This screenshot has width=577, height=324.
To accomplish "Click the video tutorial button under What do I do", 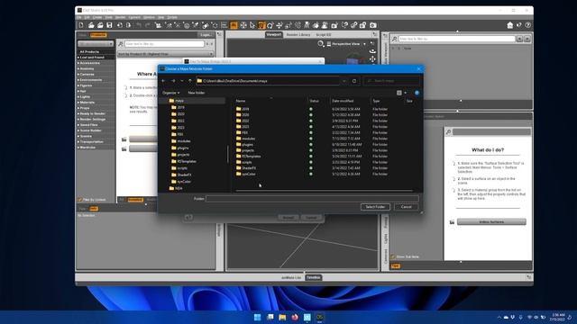I will [491, 222].
